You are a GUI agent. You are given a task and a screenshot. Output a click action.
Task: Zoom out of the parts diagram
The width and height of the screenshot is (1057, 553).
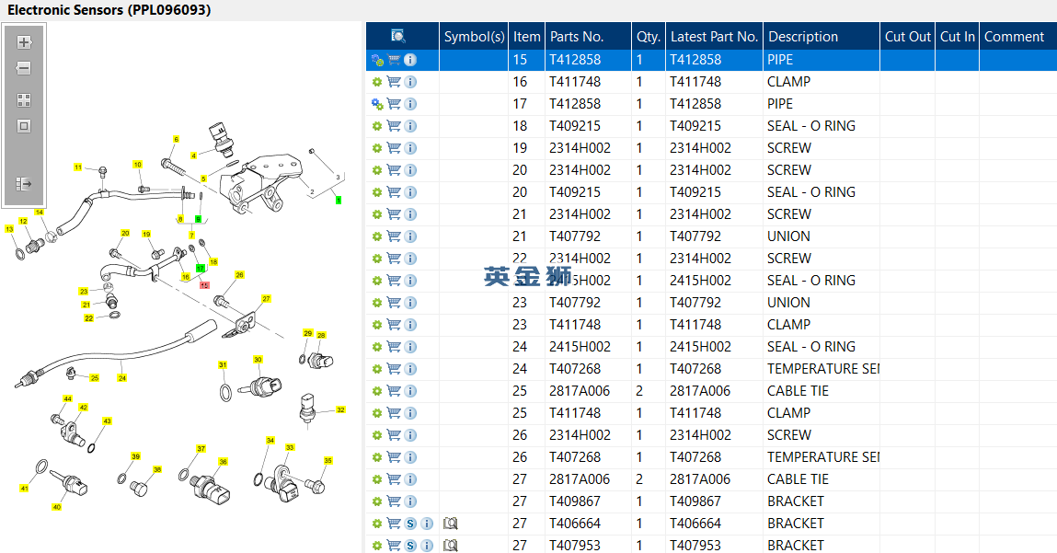click(x=24, y=68)
